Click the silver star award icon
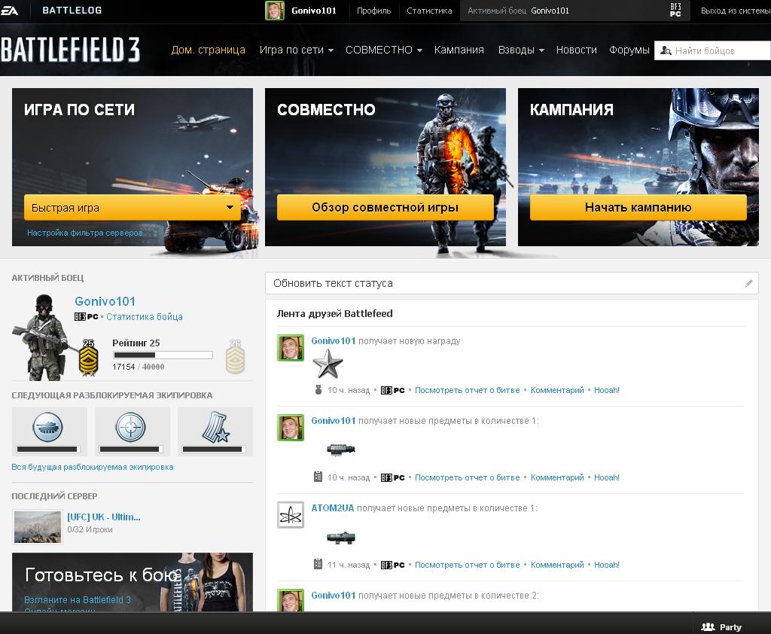 pos(328,364)
